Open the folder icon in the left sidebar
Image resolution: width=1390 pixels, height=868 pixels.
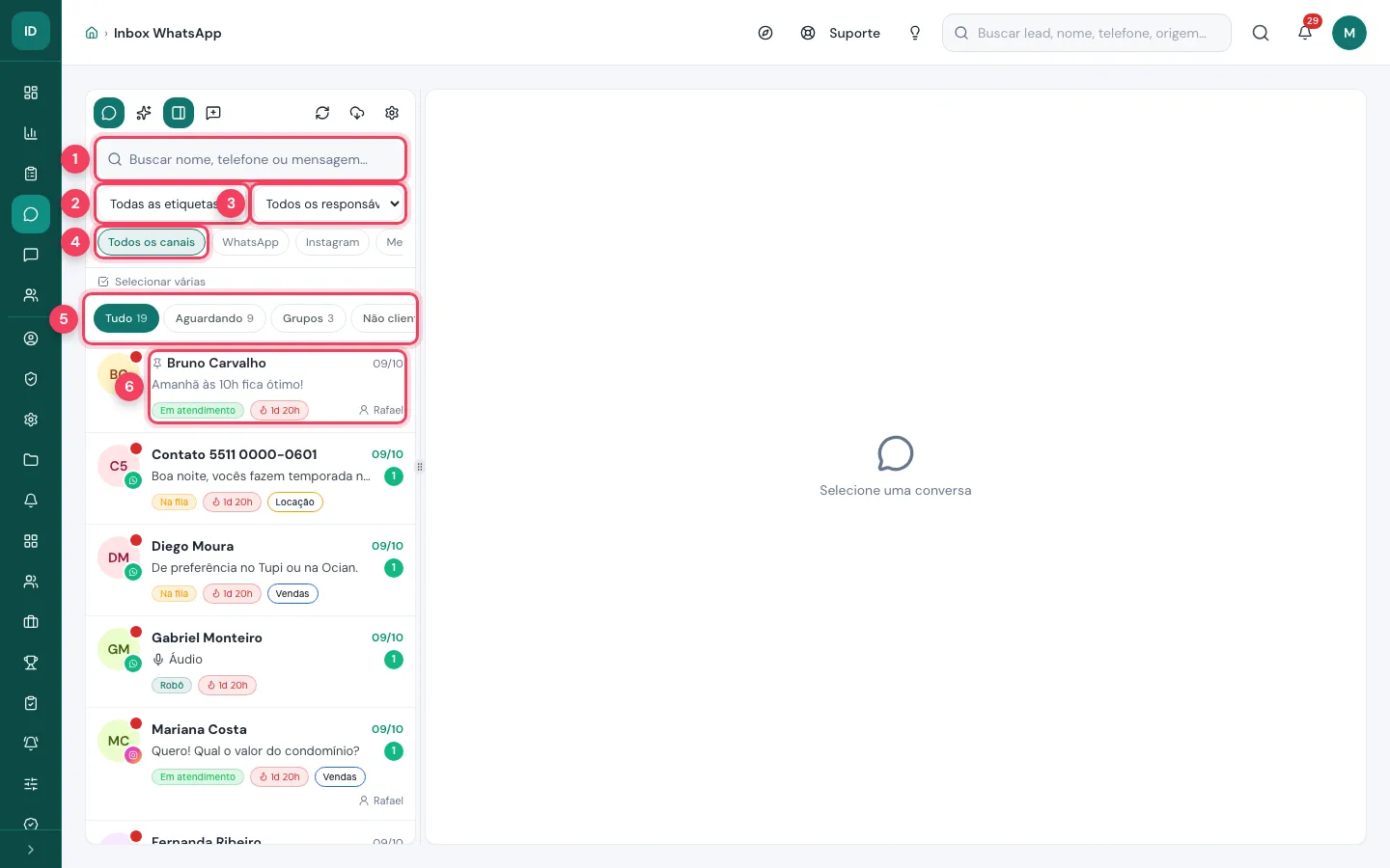(31, 460)
